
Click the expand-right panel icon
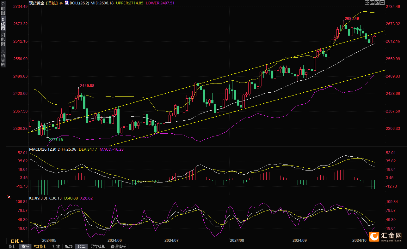tap(382, 3)
